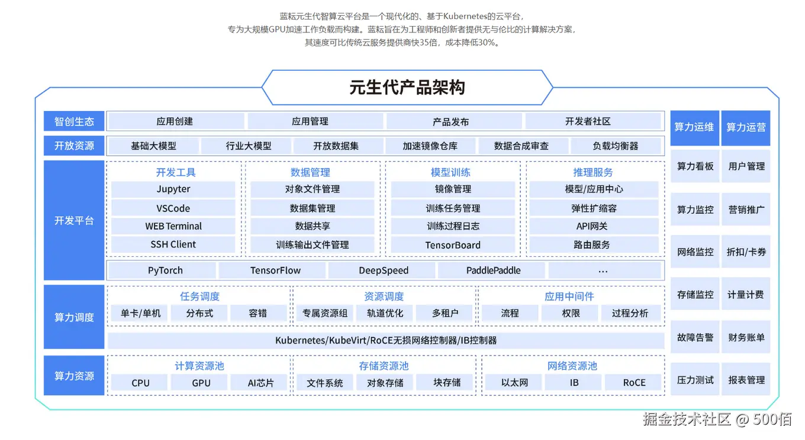Select 对象文件管理 item
This screenshot has width=805, height=440.
[313, 190]
